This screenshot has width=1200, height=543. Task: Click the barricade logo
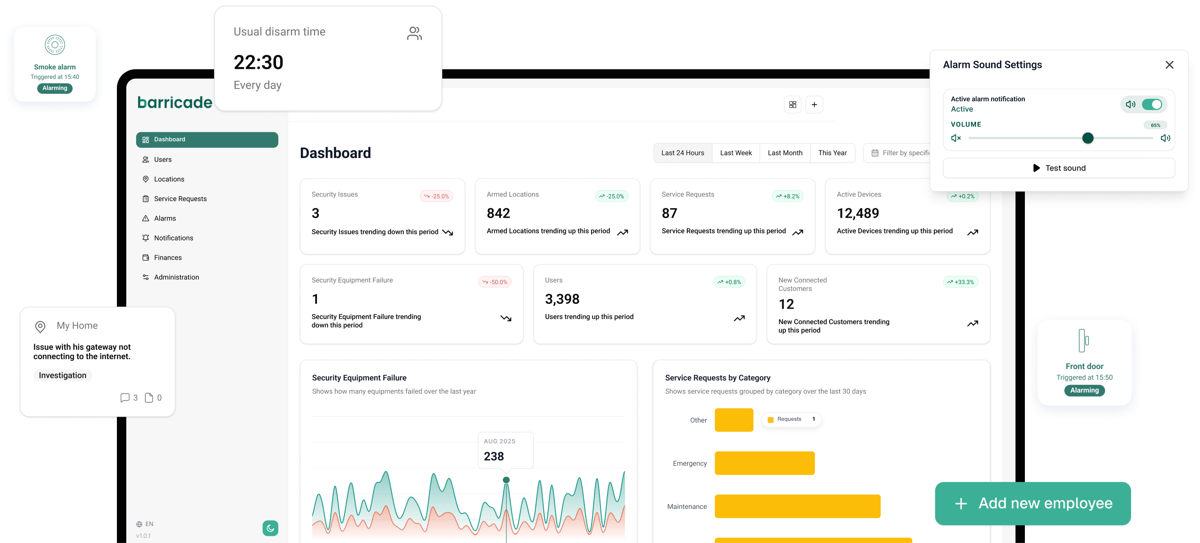pos(175,102)
